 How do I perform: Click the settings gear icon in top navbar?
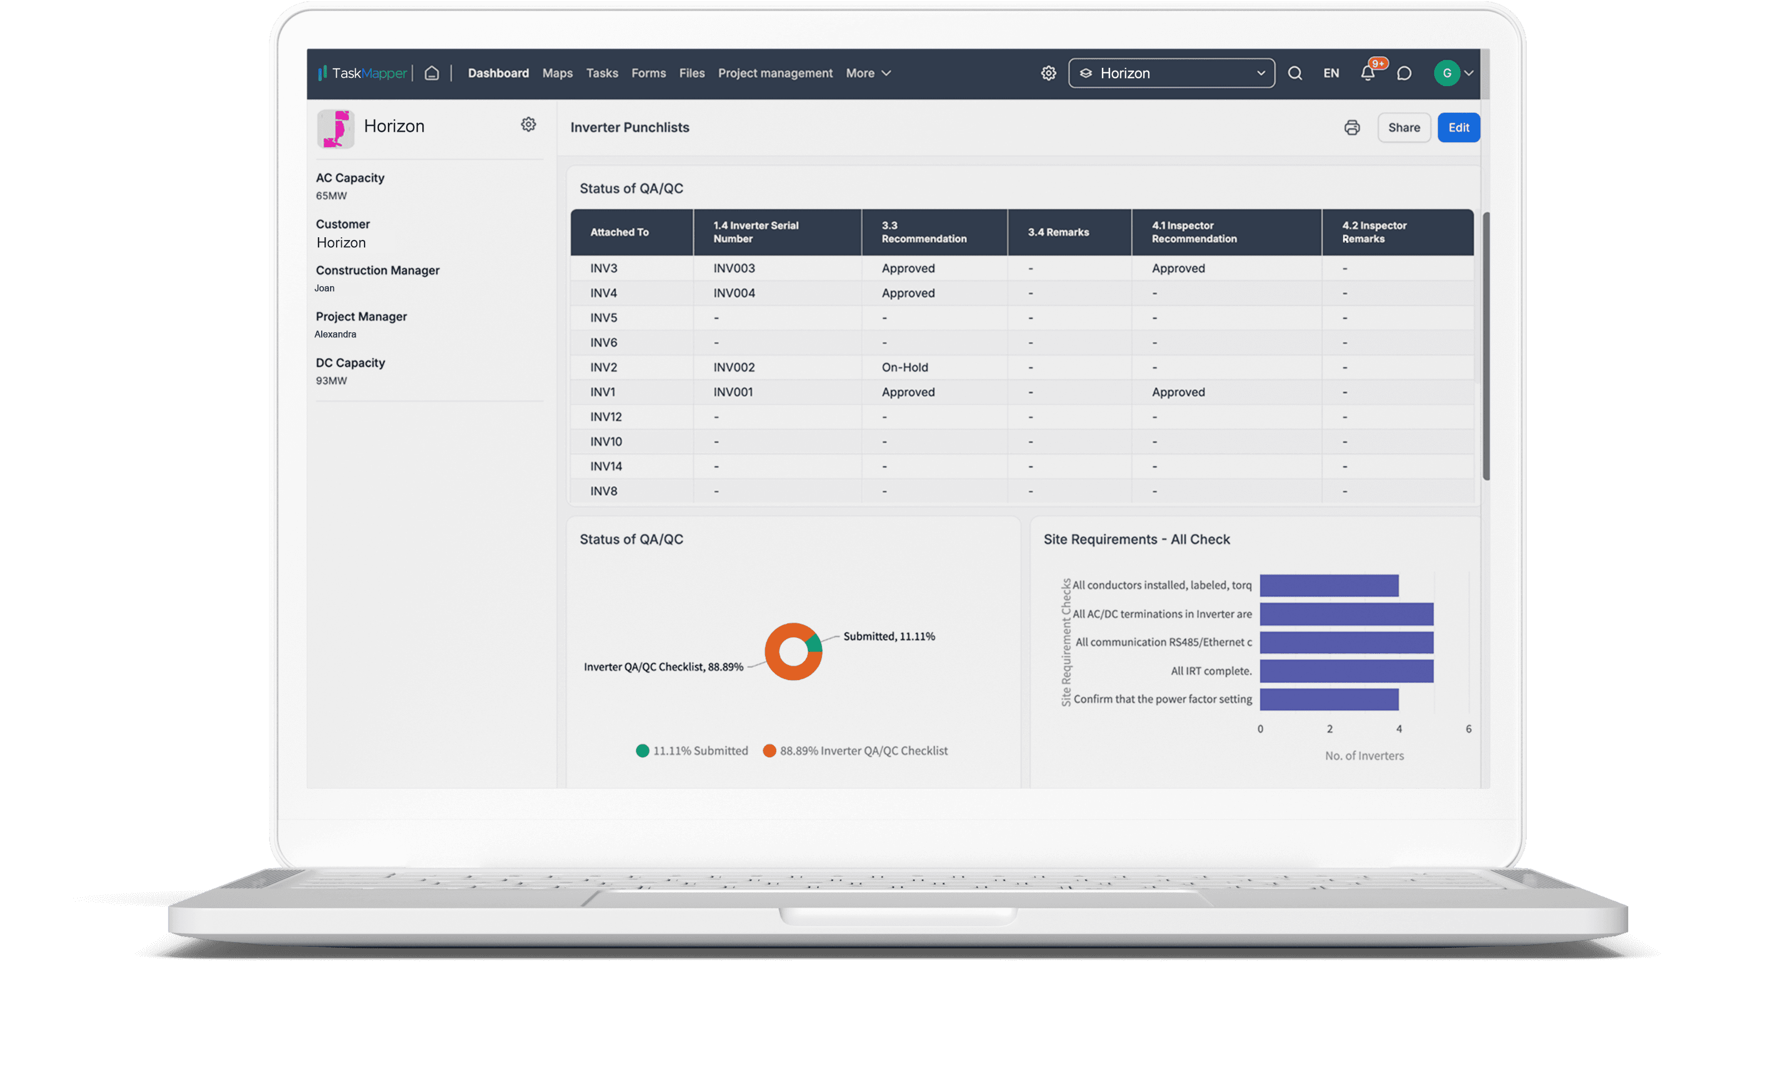pos(1048,73)
